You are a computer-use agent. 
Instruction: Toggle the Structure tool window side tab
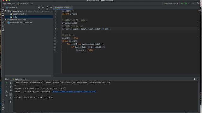pyautogui.click(x=3, y=25)
